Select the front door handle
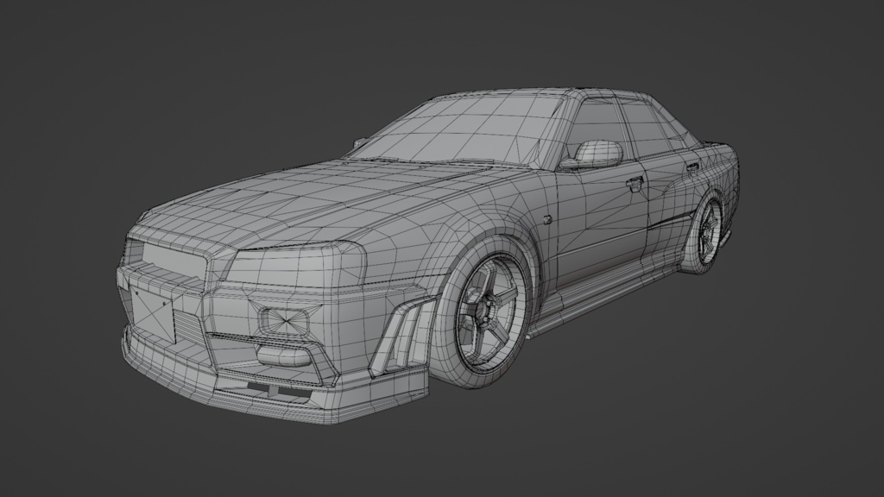 coord(635,186)
